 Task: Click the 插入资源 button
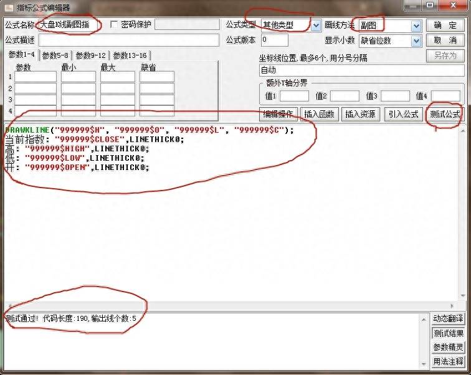click(361, 114)
